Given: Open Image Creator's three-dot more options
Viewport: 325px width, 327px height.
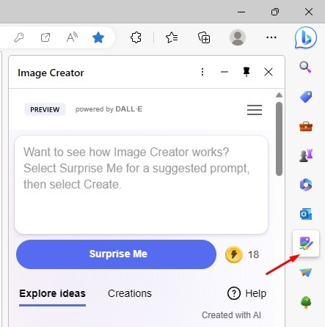Looking at the screenshot, I should point(202,72).
